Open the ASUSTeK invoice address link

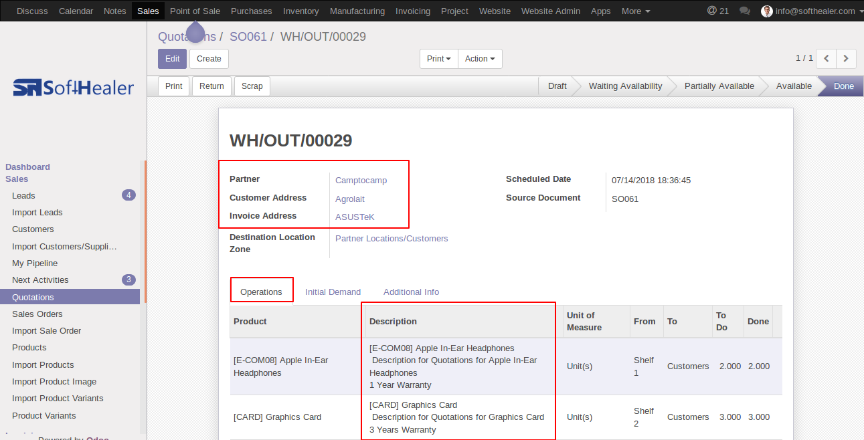point(355,217)
